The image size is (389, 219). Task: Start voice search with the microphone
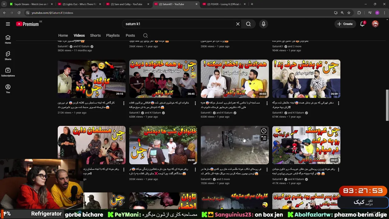263,24
